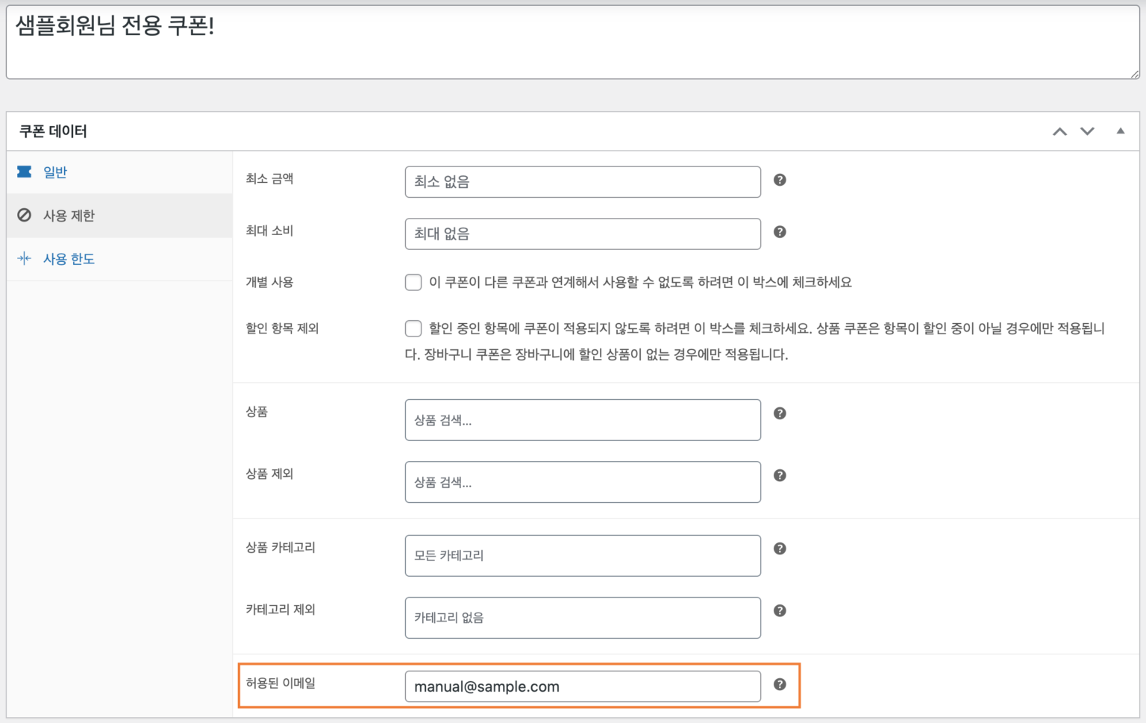Click help icon beside 상품 search field
Image resolution: width=1146 pixels, height=723 pixels.
780,413
